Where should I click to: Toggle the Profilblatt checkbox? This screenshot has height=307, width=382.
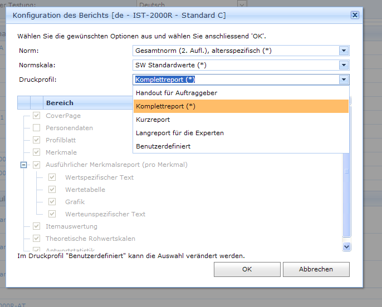tap(36, 140)
